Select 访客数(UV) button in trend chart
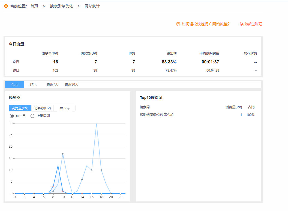Viewport: 288px width, 211px height. [x=43, y=108]
